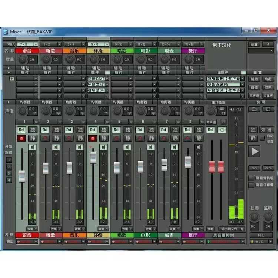Viewport: 278px width, 278px height.
Task: Click channel 4 环绕 fader handle
Action: point(93,158)
